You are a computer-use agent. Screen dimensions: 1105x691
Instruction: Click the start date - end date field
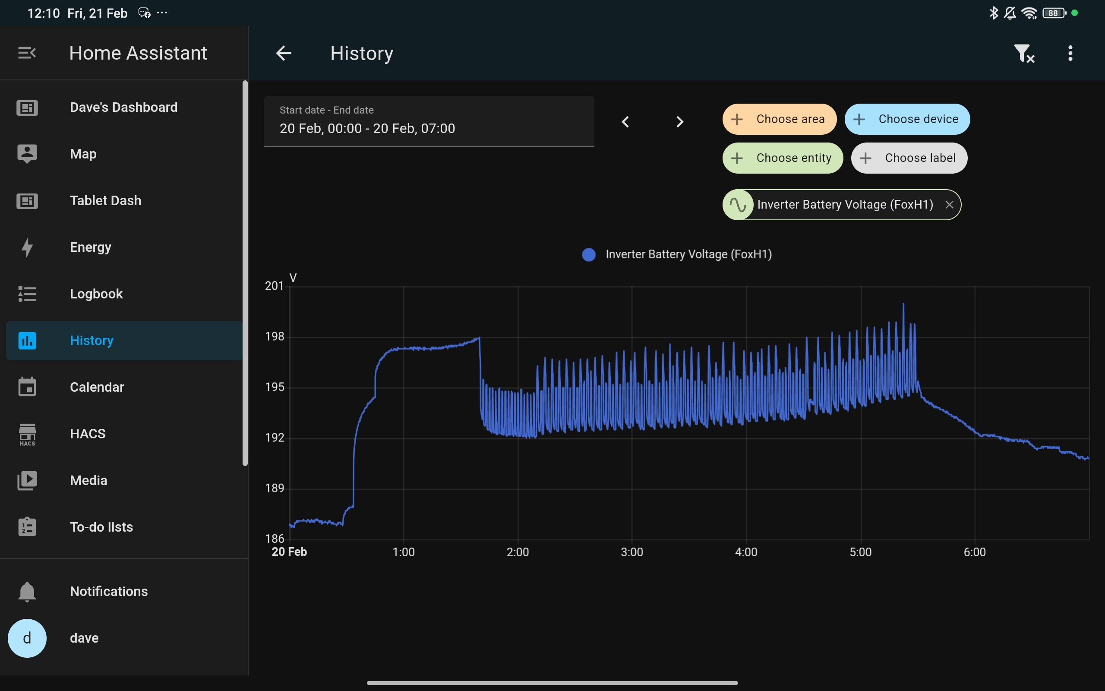(x=428, y=121)
